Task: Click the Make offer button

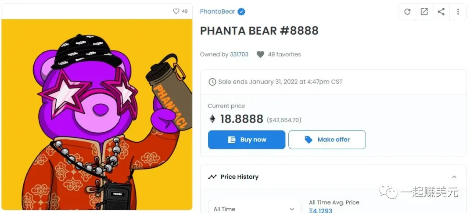Action: click(327, 140)
